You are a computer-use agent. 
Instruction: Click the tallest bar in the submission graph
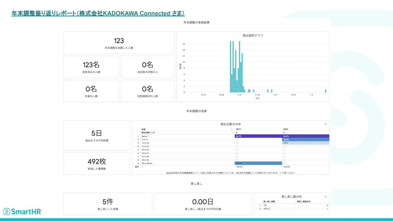pyautogui.click(x=231, y=63)
